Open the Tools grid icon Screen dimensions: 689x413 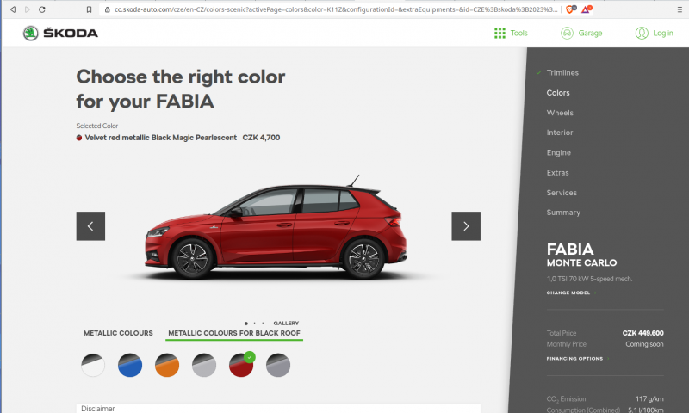click(x=500, y=33)
